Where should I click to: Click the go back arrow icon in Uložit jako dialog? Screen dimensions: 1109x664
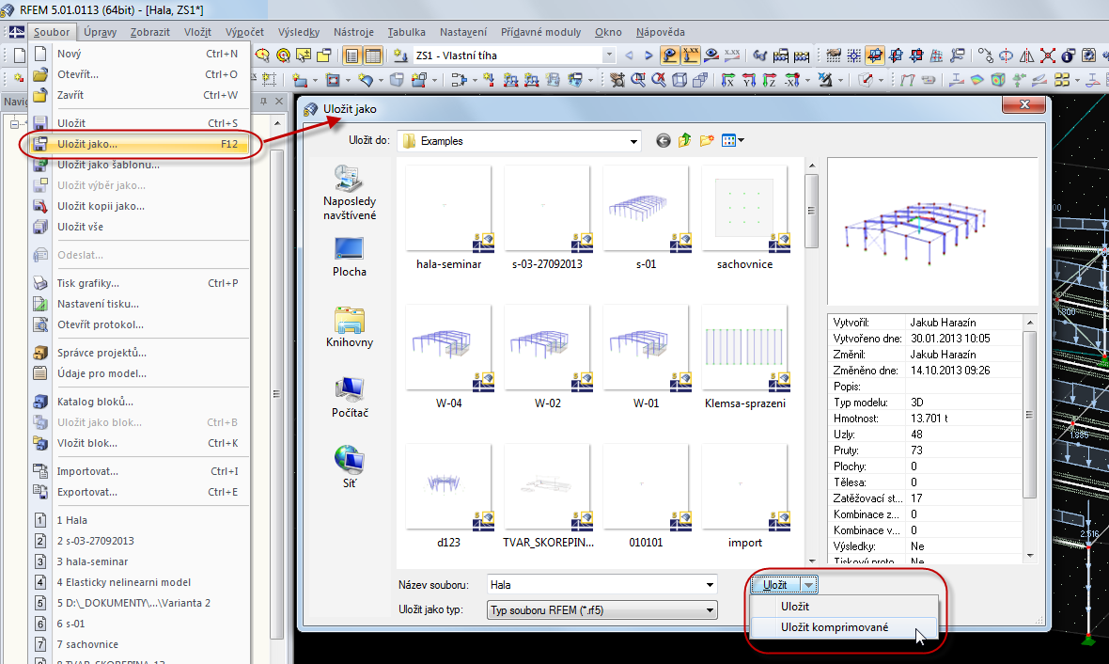663,141
